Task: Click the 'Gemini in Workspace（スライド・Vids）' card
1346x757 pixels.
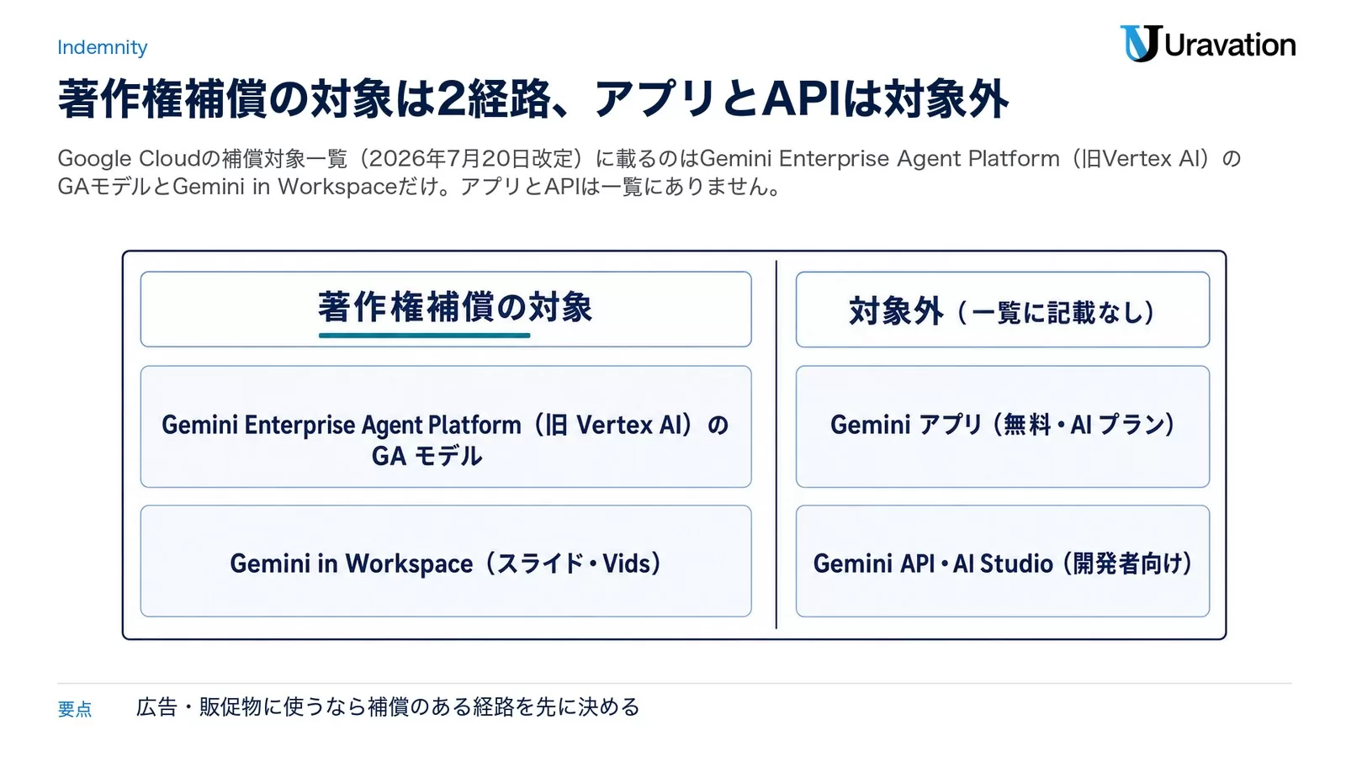Action: click(446, 561)
